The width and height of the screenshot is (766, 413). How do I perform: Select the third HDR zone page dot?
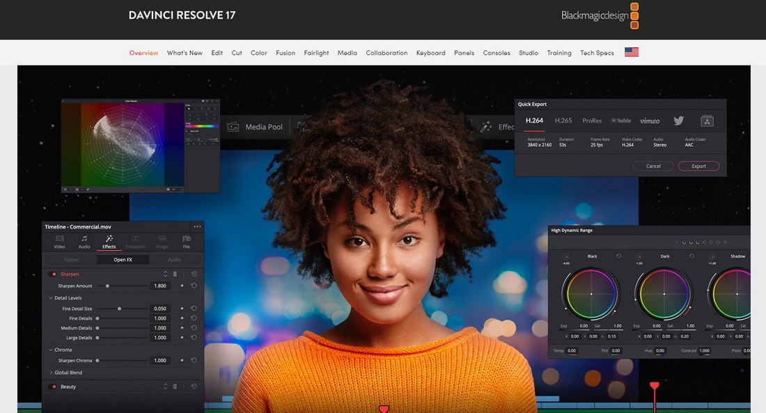pyautogui.click(x=697, y=242)
